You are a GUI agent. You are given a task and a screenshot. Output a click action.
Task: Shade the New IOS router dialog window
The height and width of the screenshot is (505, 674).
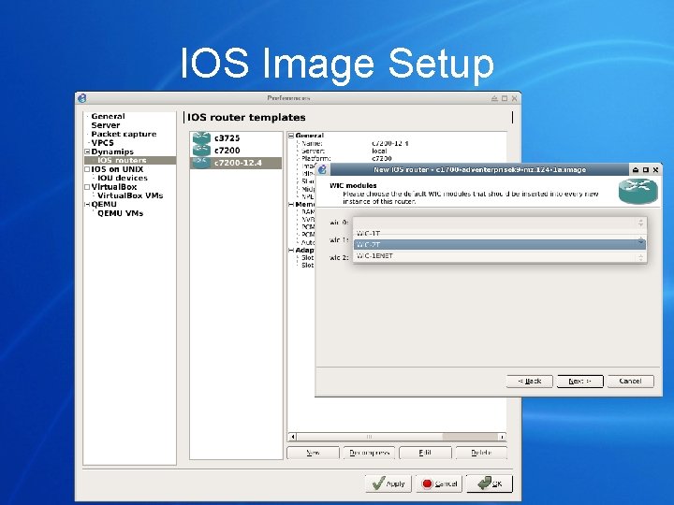[636, 170]
